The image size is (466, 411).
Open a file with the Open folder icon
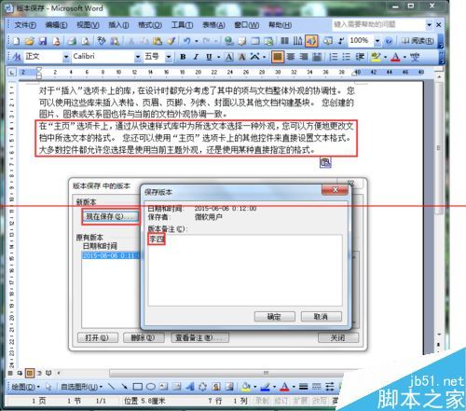[30, 41]
